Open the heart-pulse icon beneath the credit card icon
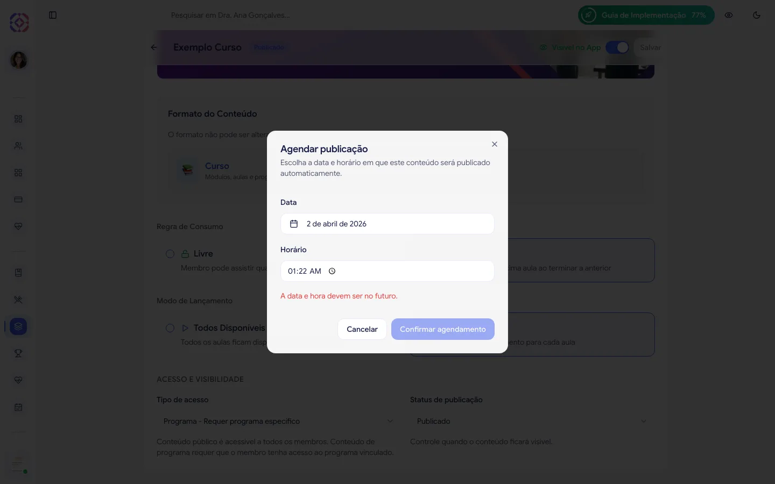Image resolution: width=775 pixels, height=484 pixels. tap(18, 226)
